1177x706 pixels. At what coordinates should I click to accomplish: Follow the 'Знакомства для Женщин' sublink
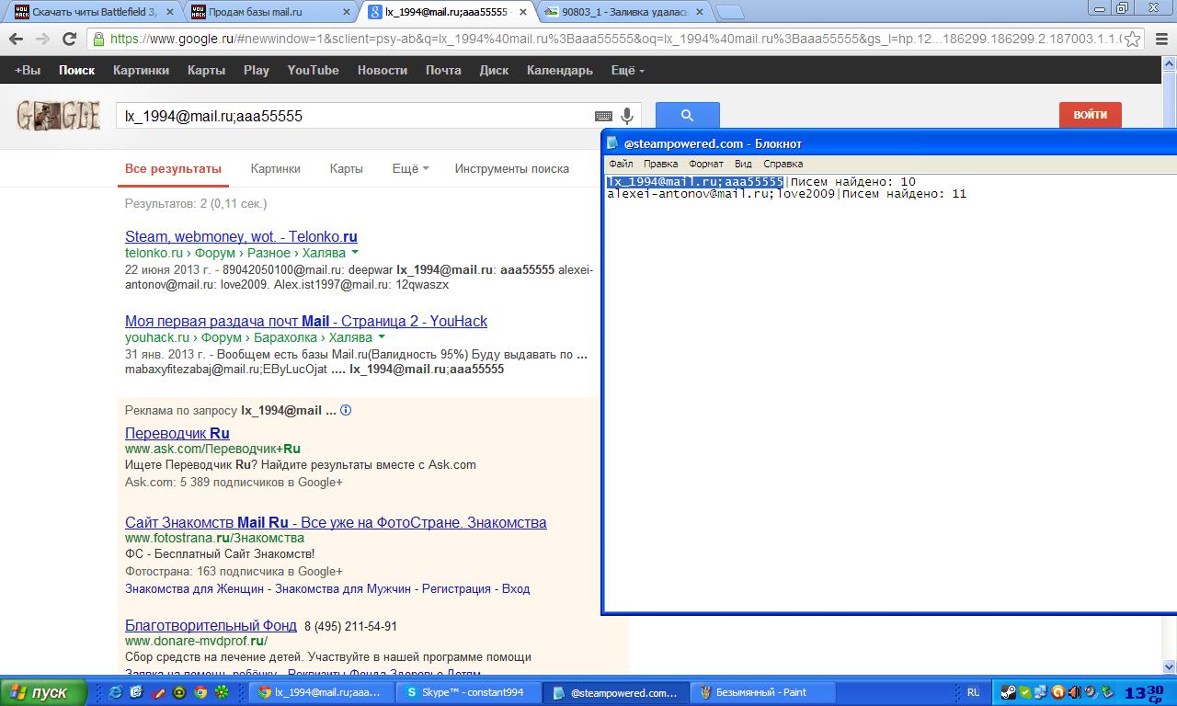coord(195,588)
